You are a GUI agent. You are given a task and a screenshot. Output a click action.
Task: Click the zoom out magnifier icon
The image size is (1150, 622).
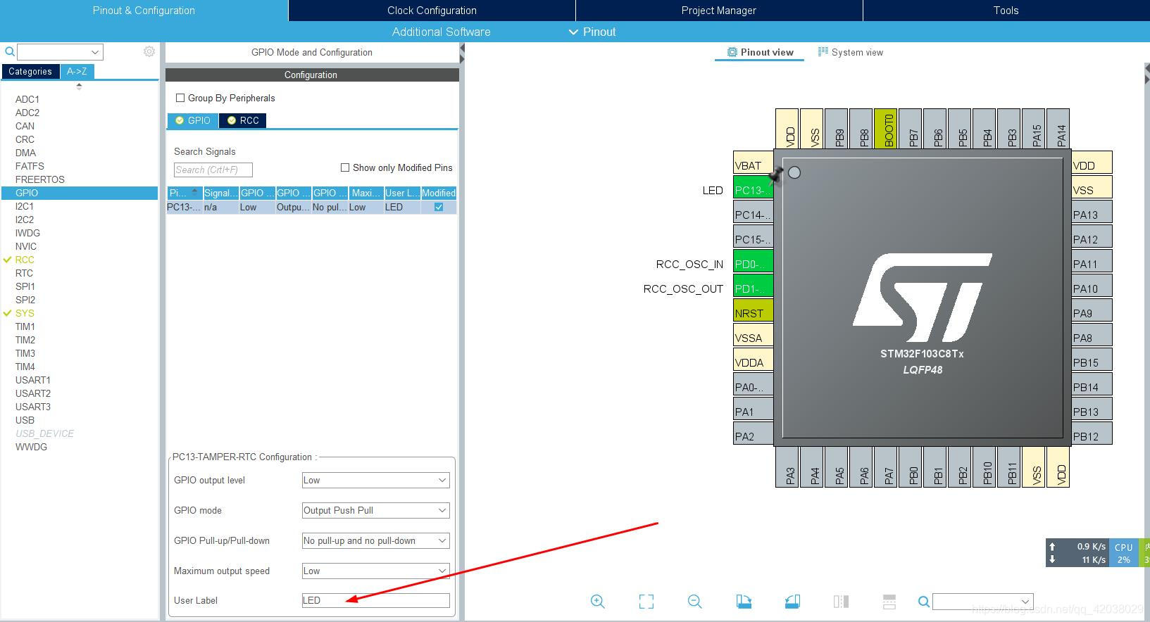(x=695, y=602)
